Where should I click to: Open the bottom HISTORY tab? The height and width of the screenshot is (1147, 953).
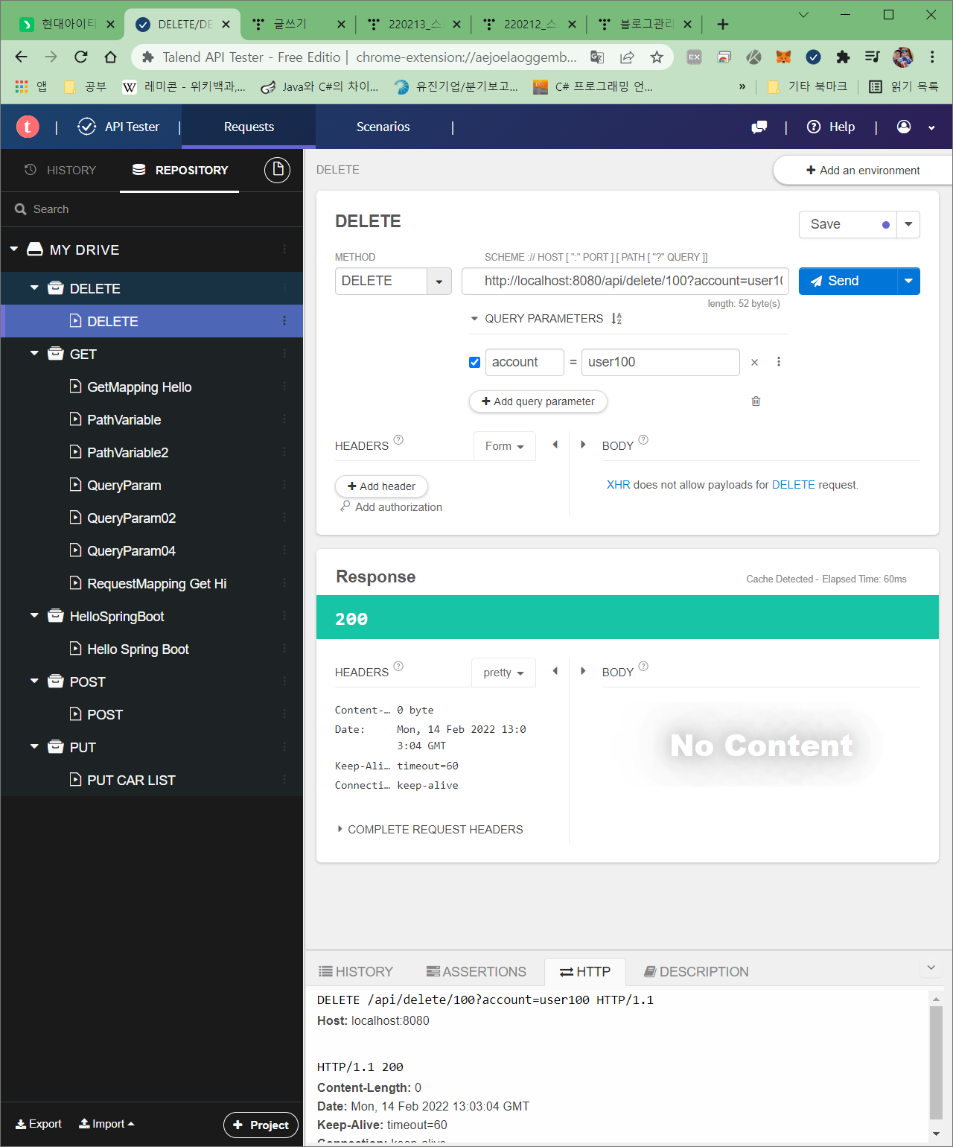click(356, 971)
